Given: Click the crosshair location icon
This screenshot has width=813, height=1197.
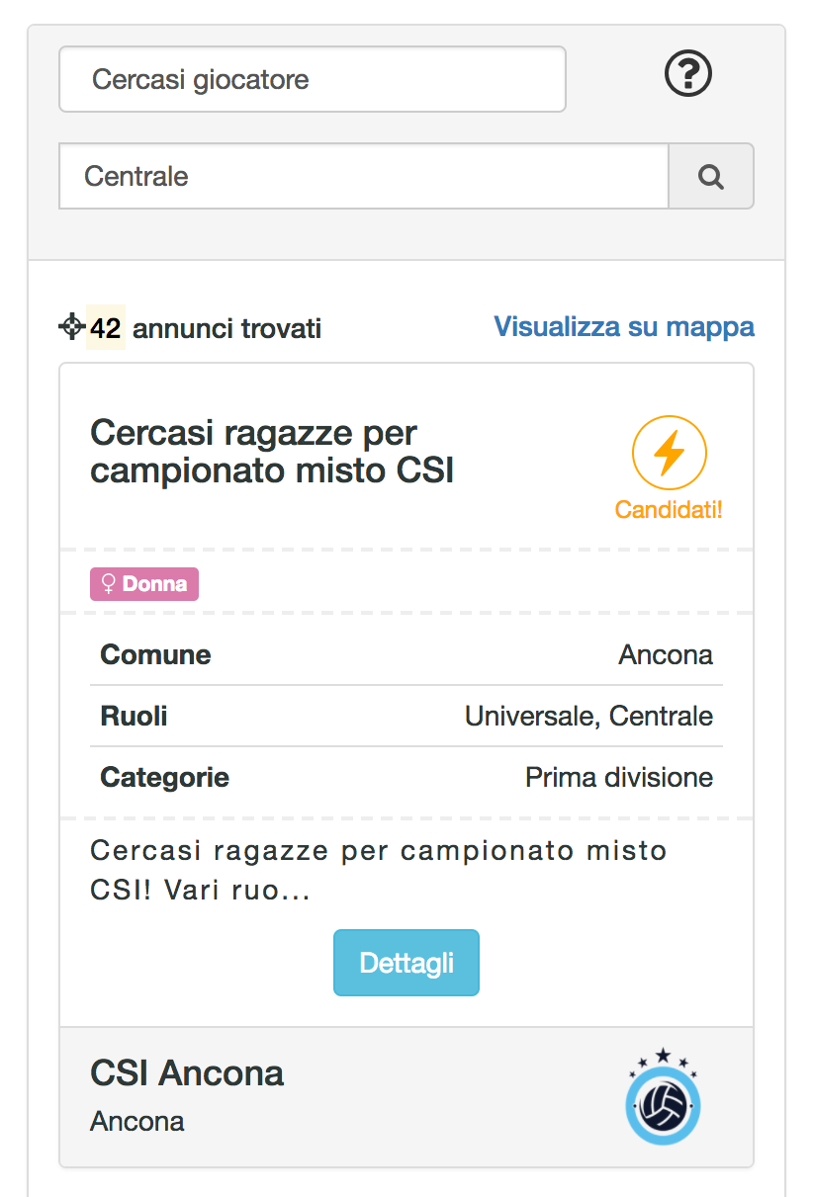Looking at the screenshot, I should coord(72,326).
